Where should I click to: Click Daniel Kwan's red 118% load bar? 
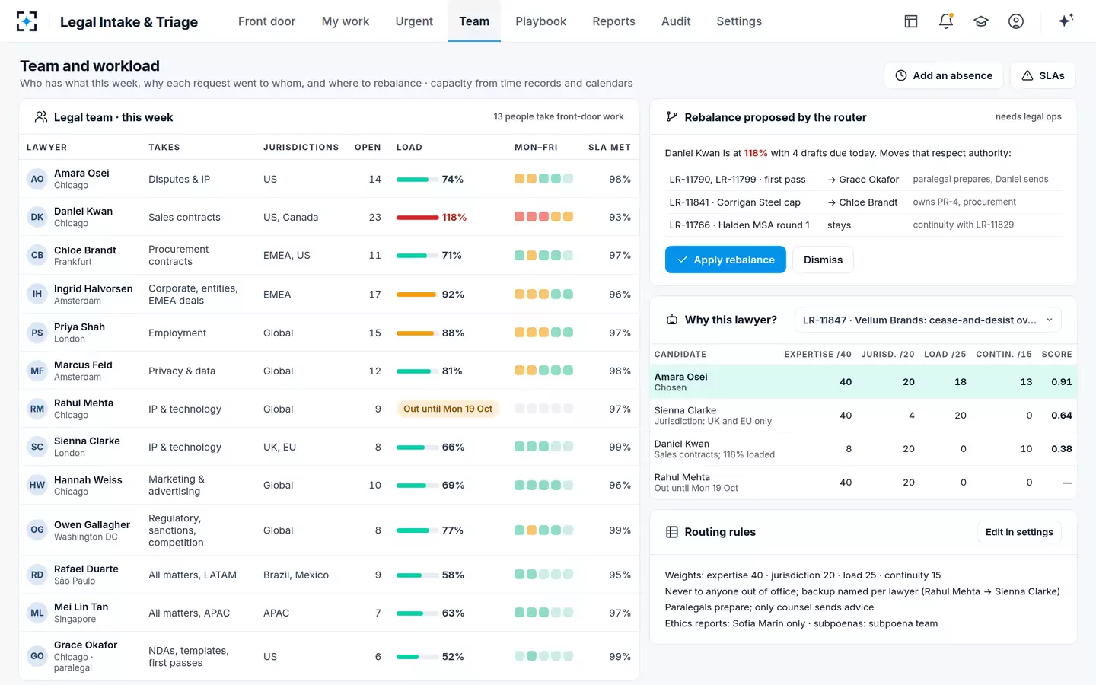pos(417,218)
